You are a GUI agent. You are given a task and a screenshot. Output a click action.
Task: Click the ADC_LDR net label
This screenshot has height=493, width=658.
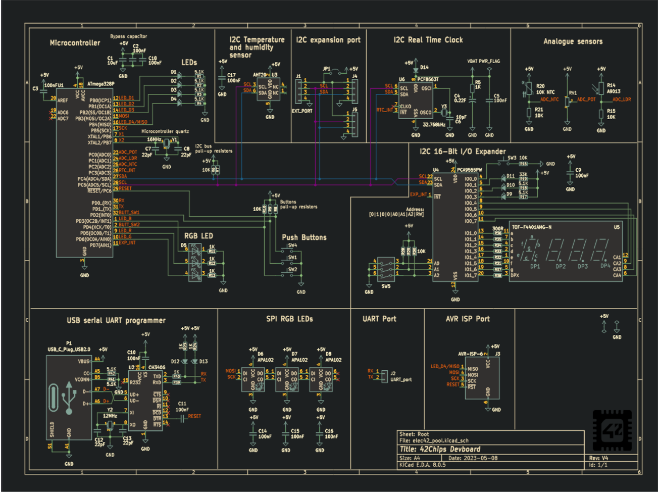pyautogui.click(x=622, y=100)
